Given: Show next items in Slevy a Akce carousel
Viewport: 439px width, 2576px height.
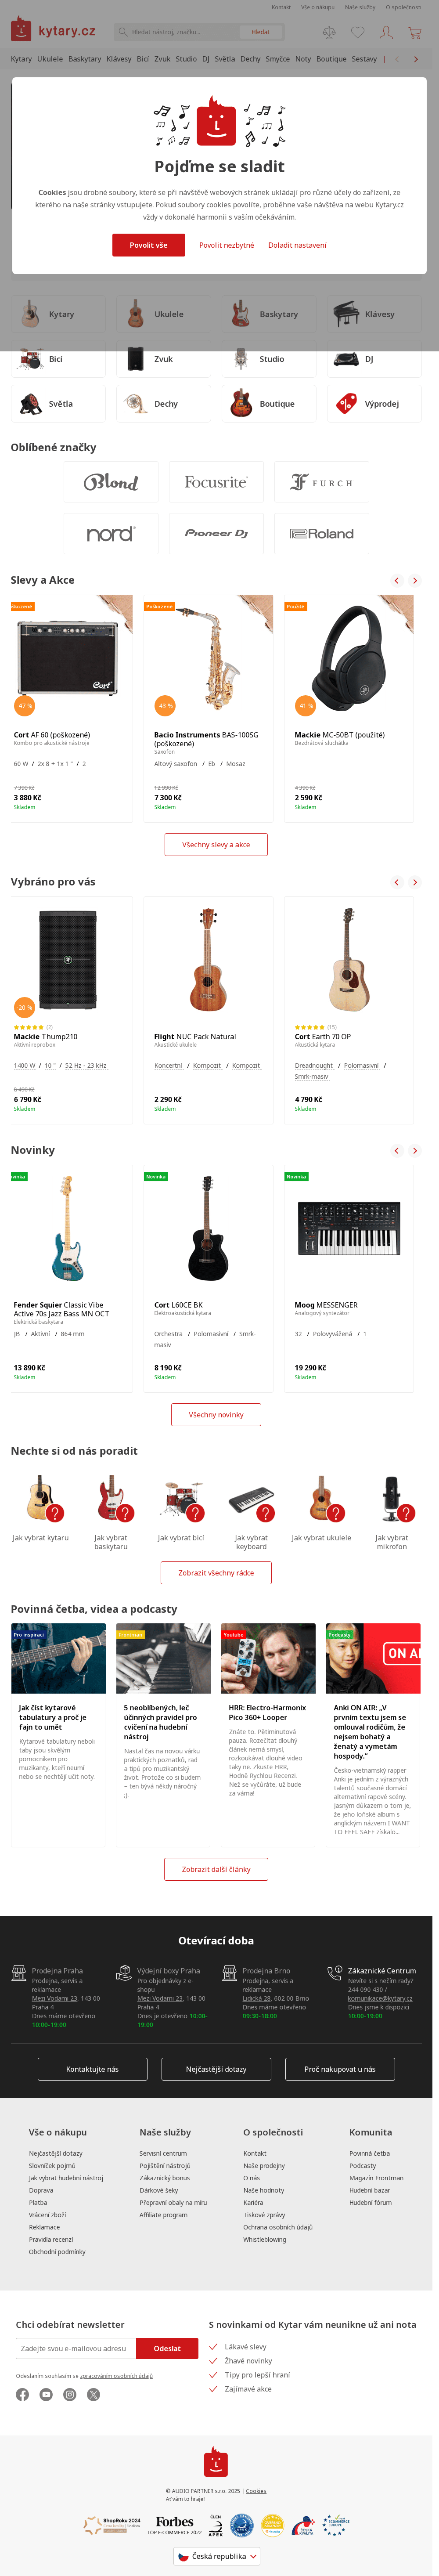Looking at the screenshot, I should (415, 580).
